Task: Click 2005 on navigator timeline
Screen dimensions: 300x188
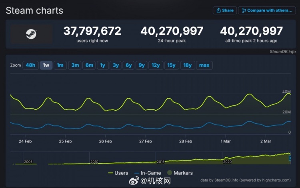Action: (28, 162)
